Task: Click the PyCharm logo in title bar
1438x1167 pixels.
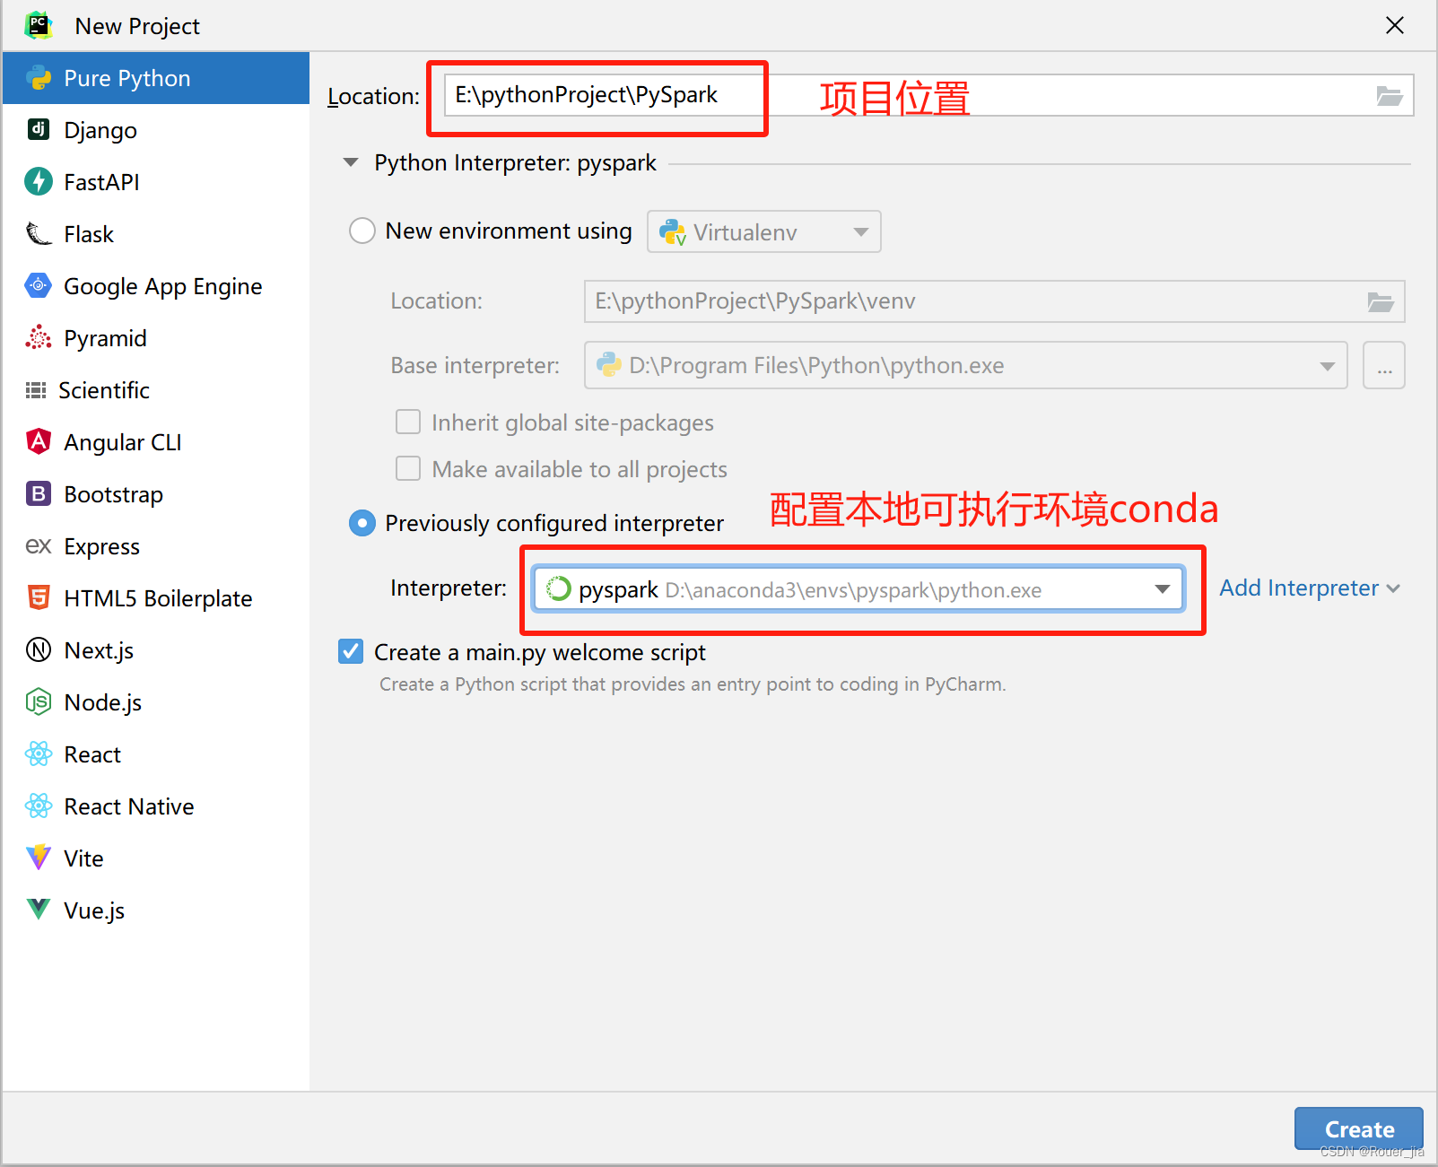Action: pos(39,25)
